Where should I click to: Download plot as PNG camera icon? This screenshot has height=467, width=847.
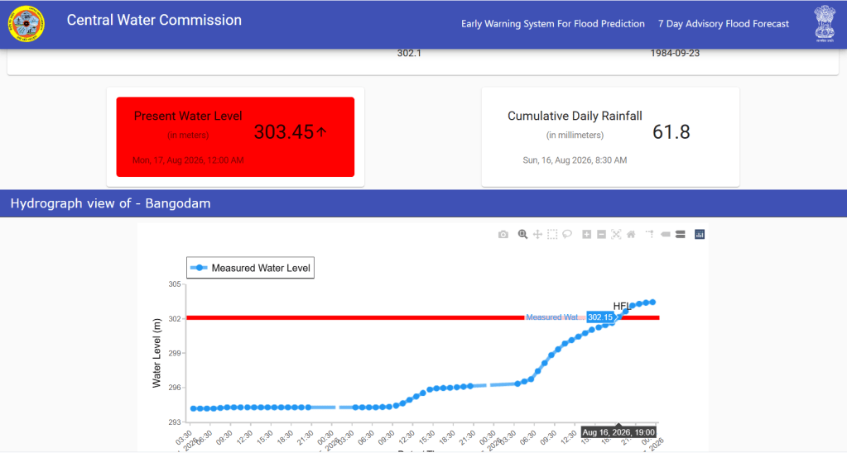point(503,234)
